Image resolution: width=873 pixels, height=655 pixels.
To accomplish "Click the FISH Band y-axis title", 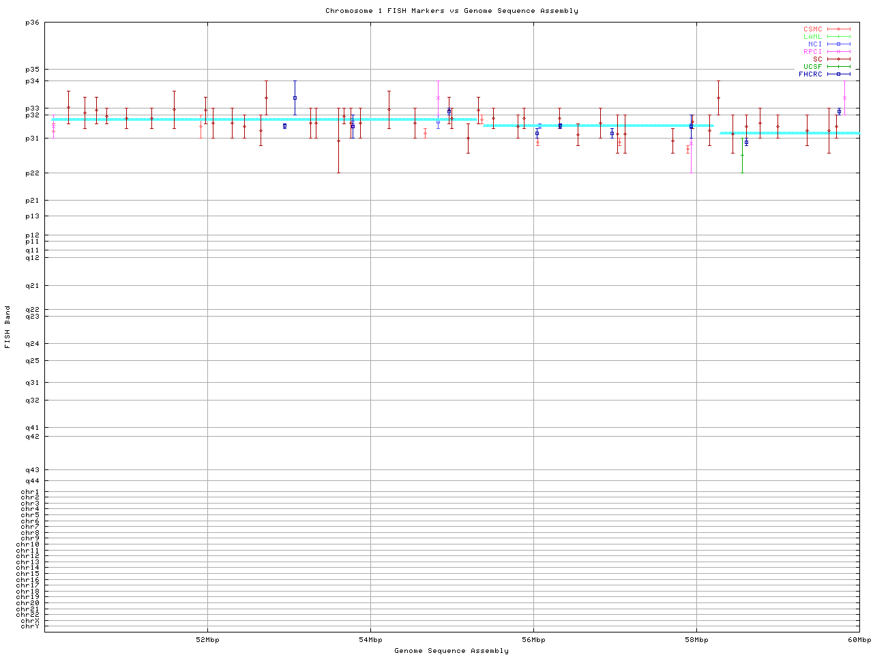I will coord(8,327).
